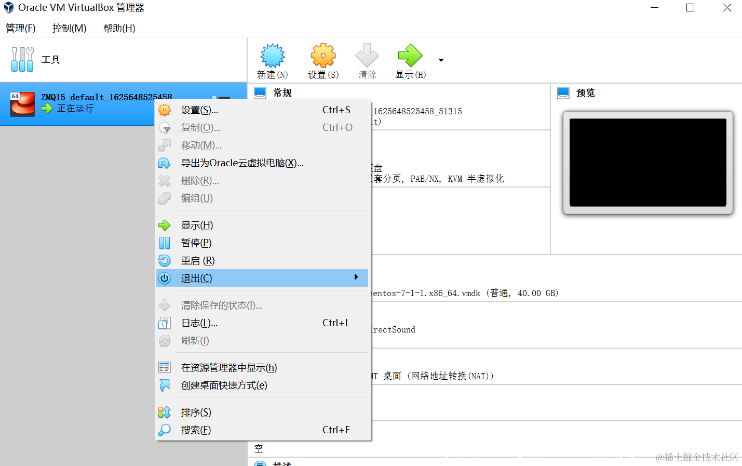
Task: Select the ZMQ15_default VM Red Hat icon
Action: (22, 104)
